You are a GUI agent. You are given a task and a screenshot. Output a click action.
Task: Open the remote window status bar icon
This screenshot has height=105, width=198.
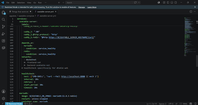[x=3, y=104]
